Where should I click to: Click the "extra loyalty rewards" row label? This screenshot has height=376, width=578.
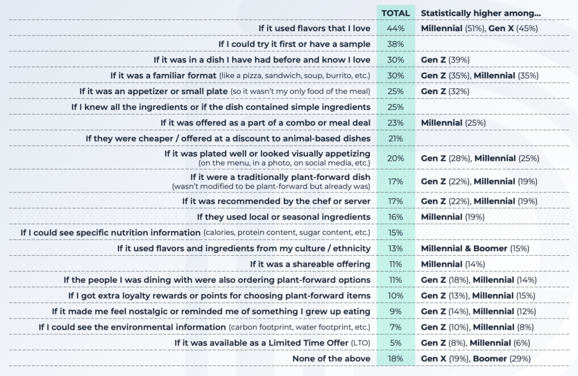219,296
